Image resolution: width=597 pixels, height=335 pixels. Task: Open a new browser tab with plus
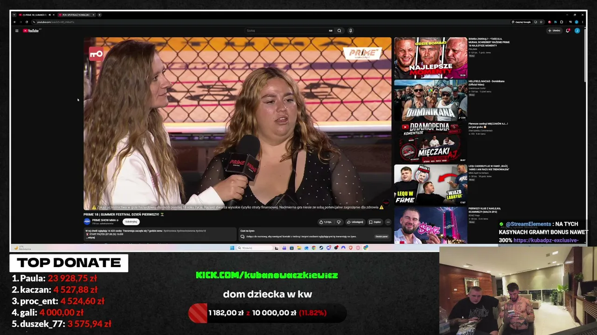pyautogui.click(x=99, y=15)
